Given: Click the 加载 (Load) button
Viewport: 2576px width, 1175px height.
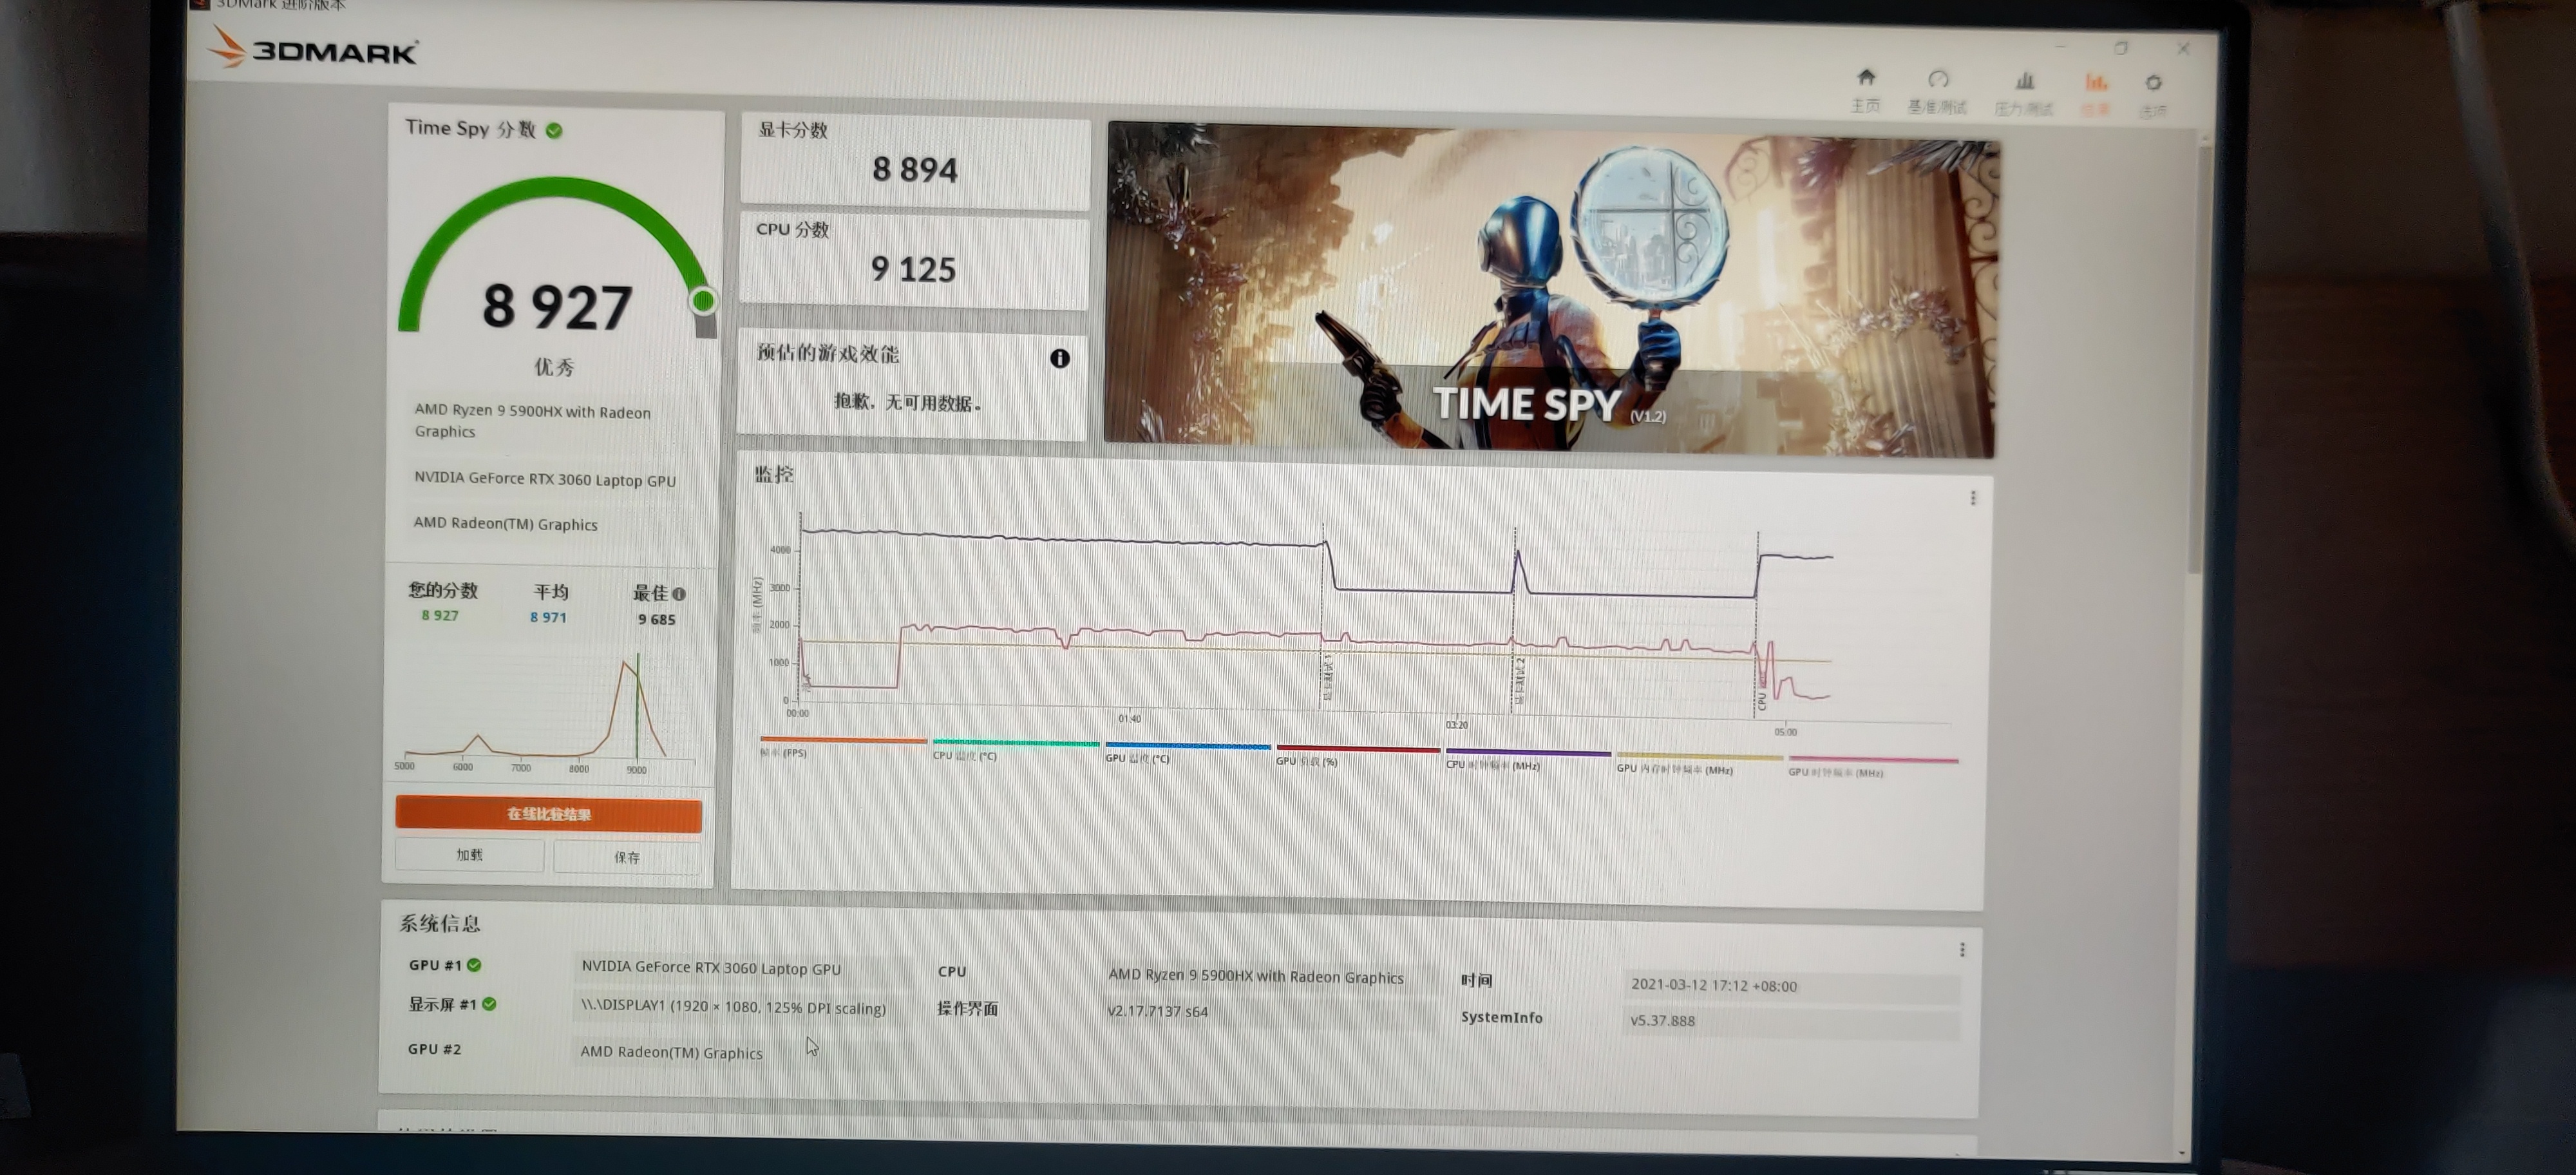Looking at the screenshot, I should click(469, 855).
